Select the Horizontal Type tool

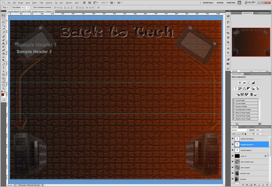[x=4, y=68]
